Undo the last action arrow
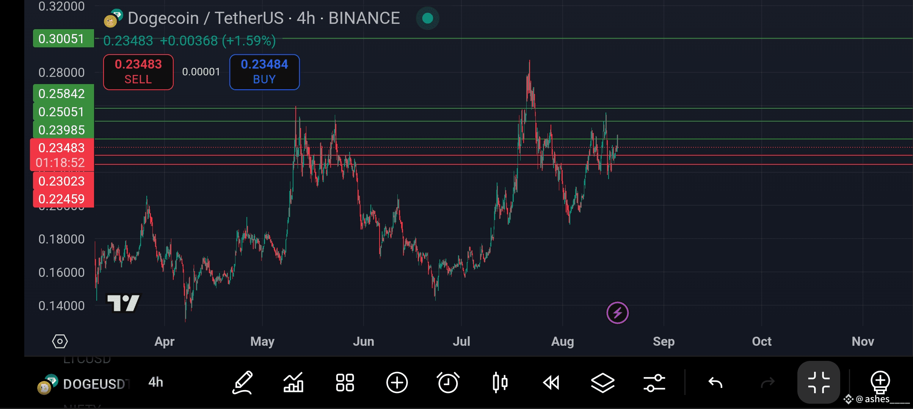 coord(715,383)
